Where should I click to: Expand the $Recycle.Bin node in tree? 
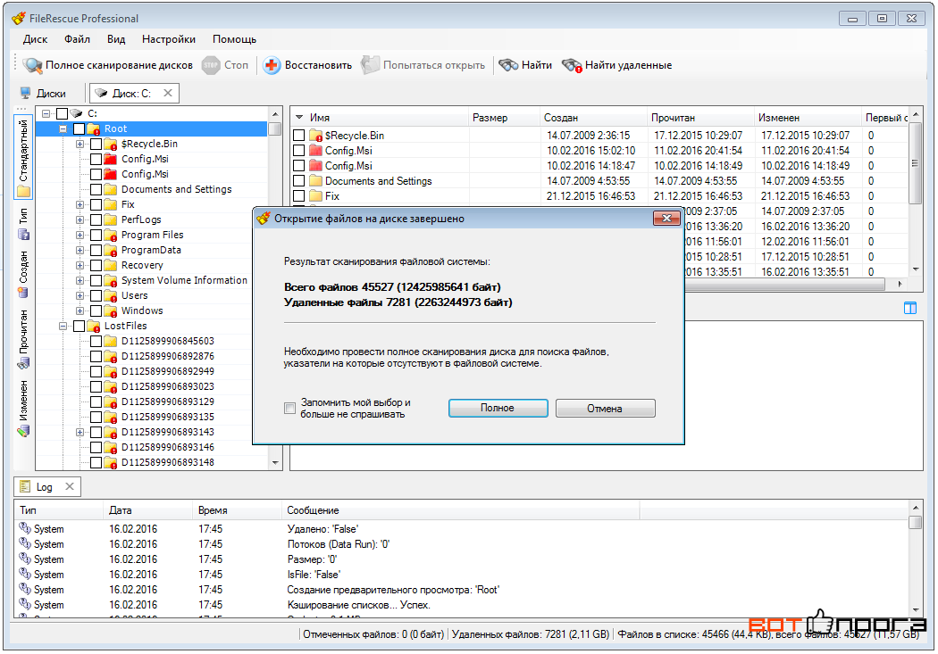pyautogui.click(x=80, y=144)
